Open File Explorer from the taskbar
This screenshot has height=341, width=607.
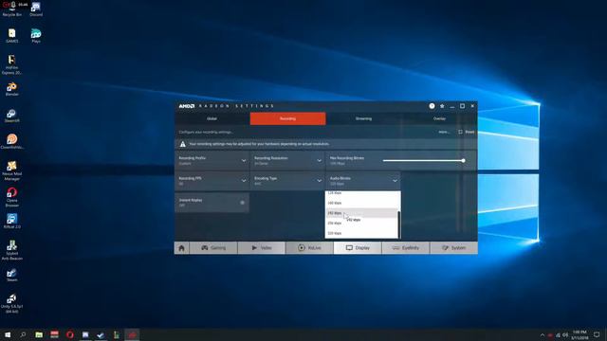tap(39, 334)
